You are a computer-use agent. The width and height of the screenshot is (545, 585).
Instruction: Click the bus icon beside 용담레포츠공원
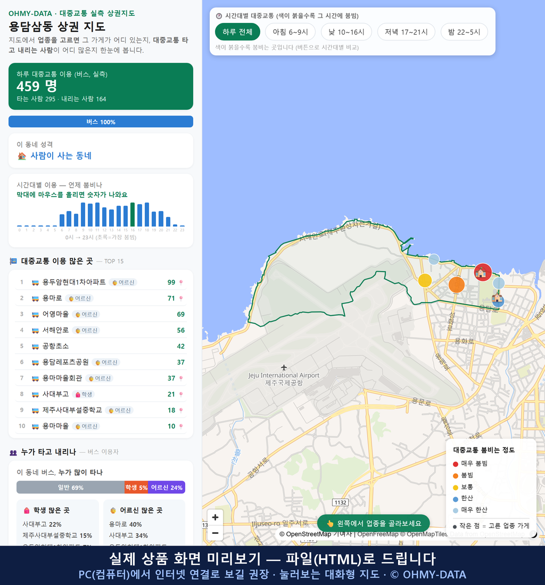[x=35, y=362]
